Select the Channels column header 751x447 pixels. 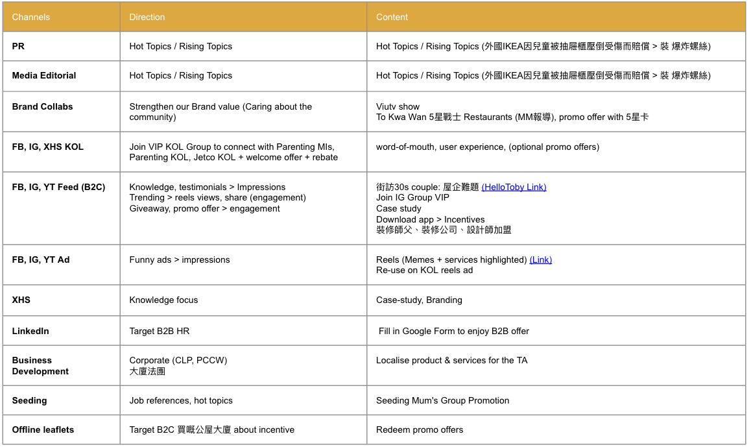31,17
